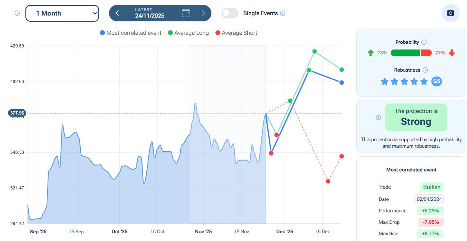Go to previous date with left arrow
The width and height of the screenshot is (467, 241).
click(117, 13)
